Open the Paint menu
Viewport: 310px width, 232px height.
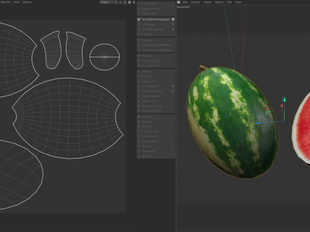17,2
